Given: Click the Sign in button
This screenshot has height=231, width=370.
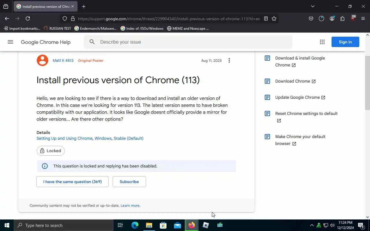Looking at the screenshot, I should [345, 42].
